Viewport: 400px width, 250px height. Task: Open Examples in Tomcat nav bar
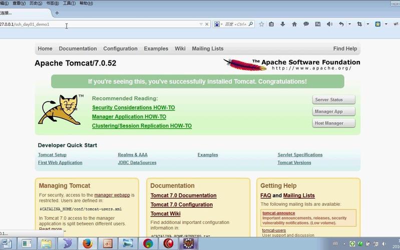coord(156,48)
